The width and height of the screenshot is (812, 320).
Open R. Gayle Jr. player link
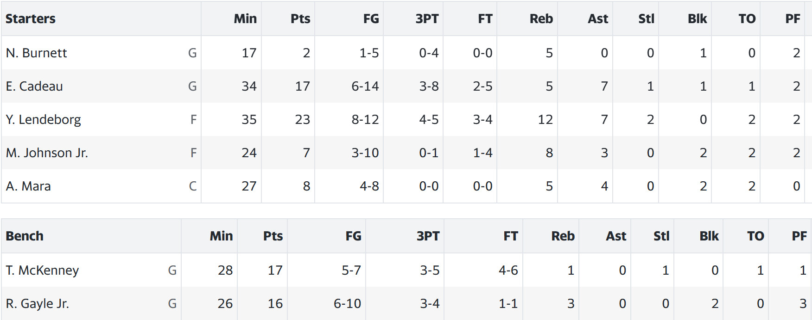point(37,304)
